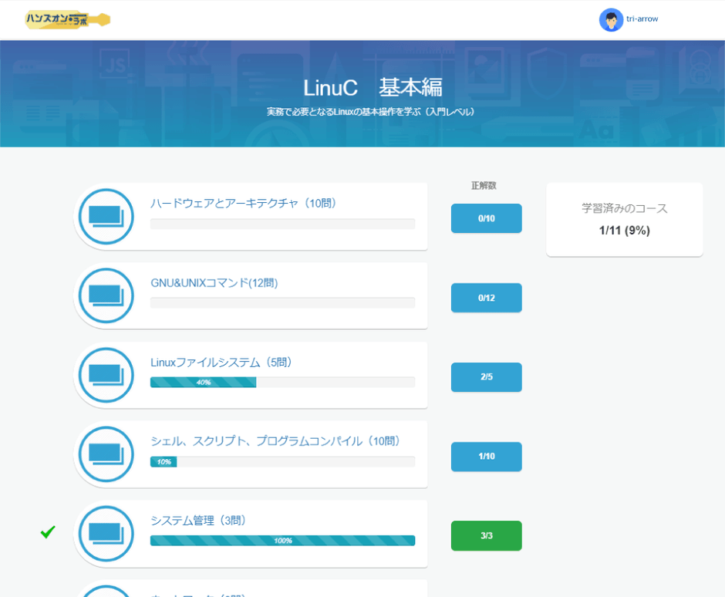Click the green completed checkmark
Viewport: 725px width, 597px height.
click(48, 532)
